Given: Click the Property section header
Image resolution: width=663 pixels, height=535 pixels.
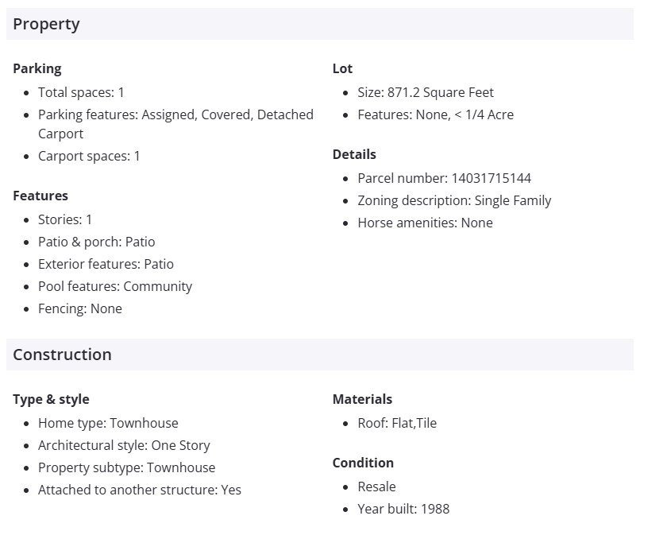Looking at the screenshot, I should 46,24.
